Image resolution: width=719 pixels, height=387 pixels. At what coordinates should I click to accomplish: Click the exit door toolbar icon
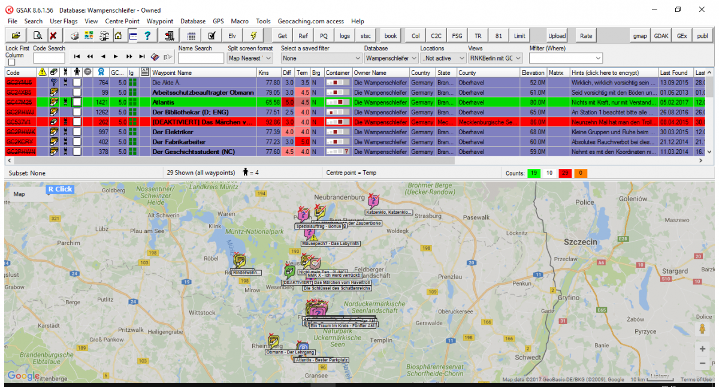click(169, 36)
